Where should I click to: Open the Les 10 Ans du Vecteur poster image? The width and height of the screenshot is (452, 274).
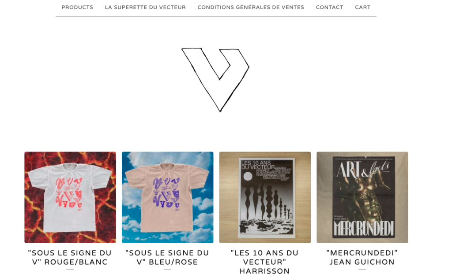[x=265, y=197]
